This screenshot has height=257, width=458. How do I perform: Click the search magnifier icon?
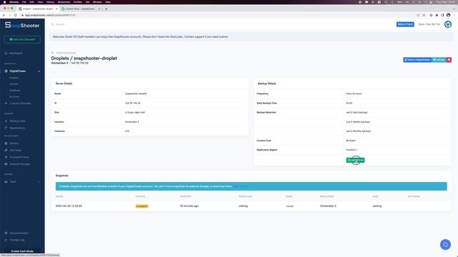pyautogui.click(x=52, y=24)
